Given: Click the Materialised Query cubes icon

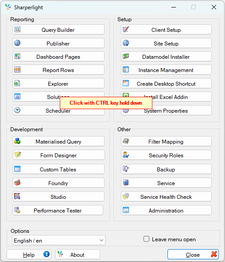Looking at the screenshot, I should click(x=17, y=141).
